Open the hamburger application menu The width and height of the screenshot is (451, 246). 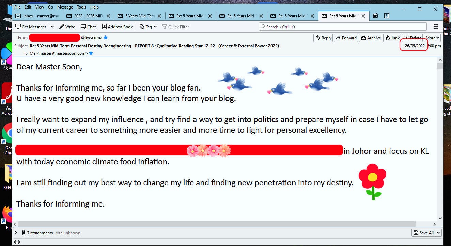[436, 27]
